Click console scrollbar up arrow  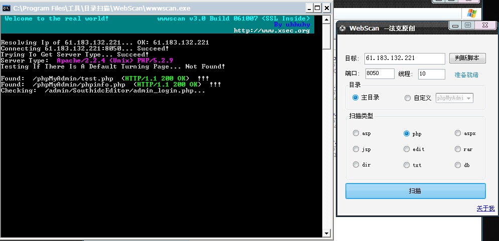point(326,19)
